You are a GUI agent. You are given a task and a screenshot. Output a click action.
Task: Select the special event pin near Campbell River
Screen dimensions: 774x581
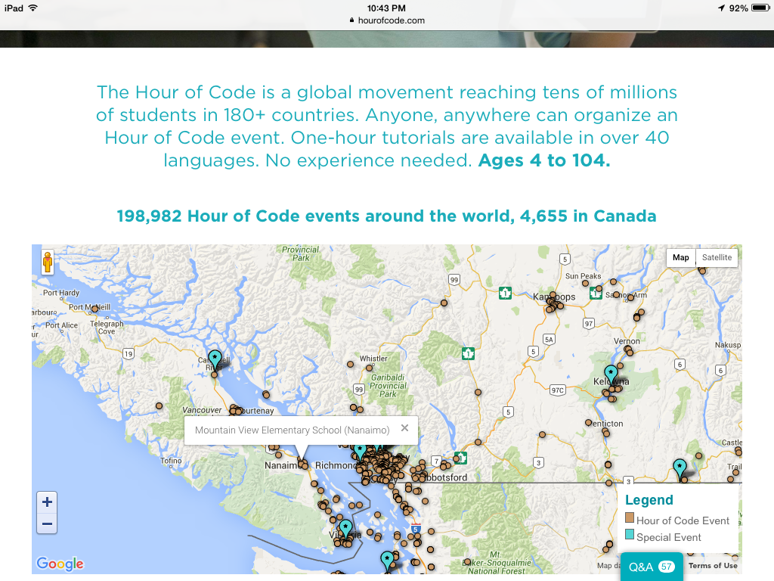tap(215, 359)
